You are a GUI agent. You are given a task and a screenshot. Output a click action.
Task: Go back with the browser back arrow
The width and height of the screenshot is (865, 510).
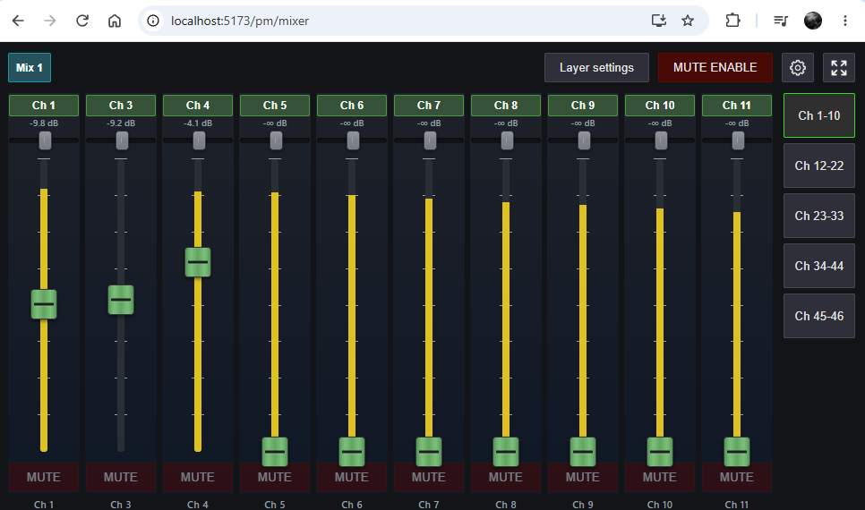18,21
